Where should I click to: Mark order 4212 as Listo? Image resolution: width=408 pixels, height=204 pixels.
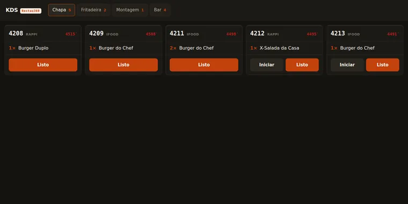tap(302, 65)
